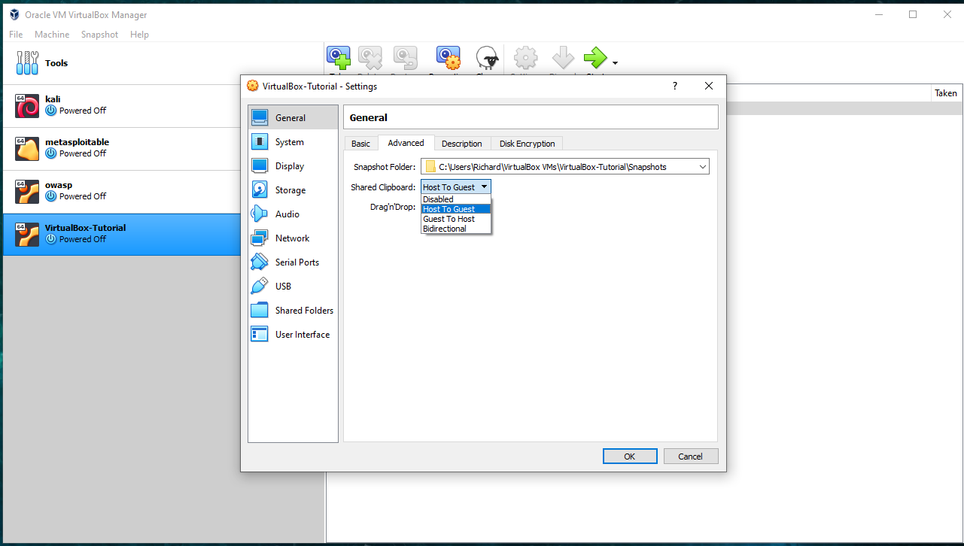Image resolution: width=964 pixels, height=546 pixels.
Task: Switch to the Disk Encryption tab
Action: [527, 144]
